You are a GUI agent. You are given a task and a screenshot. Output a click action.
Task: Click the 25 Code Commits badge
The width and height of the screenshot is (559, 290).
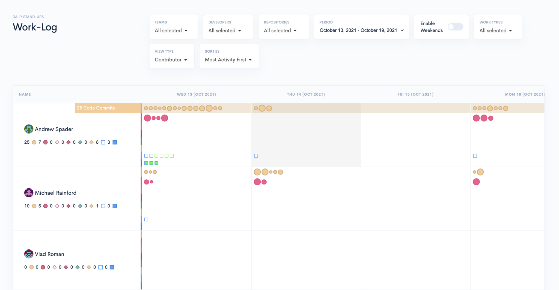click(96, 108)
